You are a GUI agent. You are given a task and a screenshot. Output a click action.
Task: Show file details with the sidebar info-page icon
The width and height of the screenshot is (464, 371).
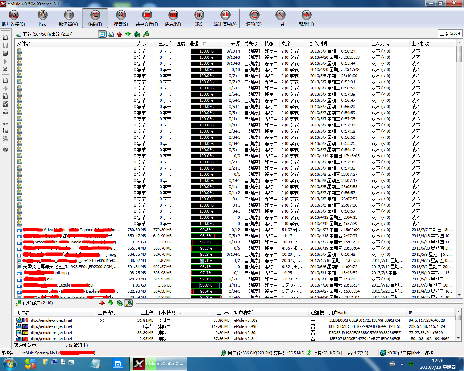tap(5, 96)
